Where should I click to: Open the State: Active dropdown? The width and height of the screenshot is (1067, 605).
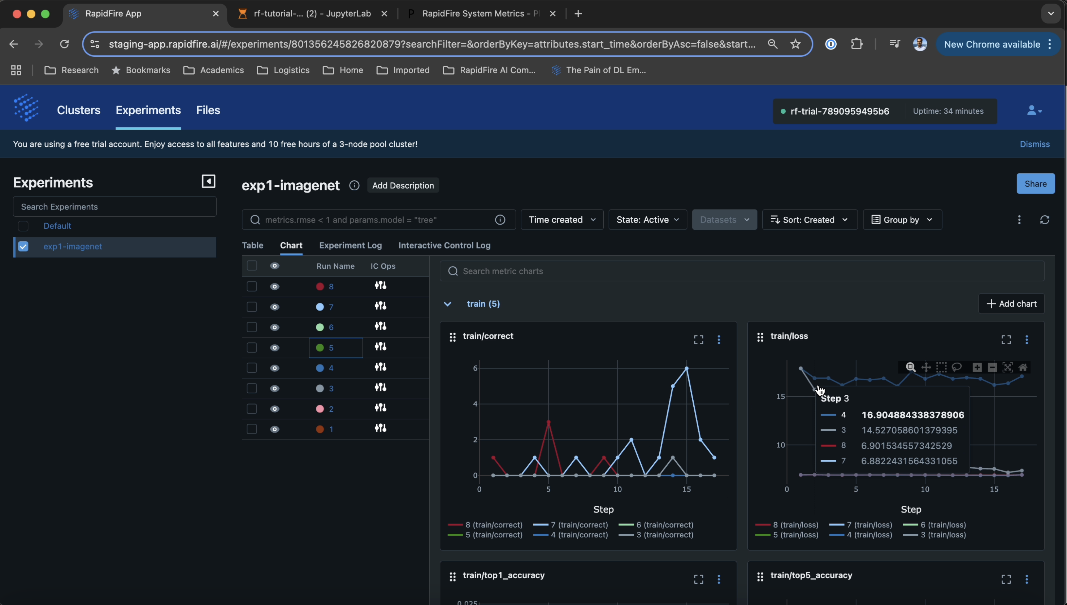point(647,220)
